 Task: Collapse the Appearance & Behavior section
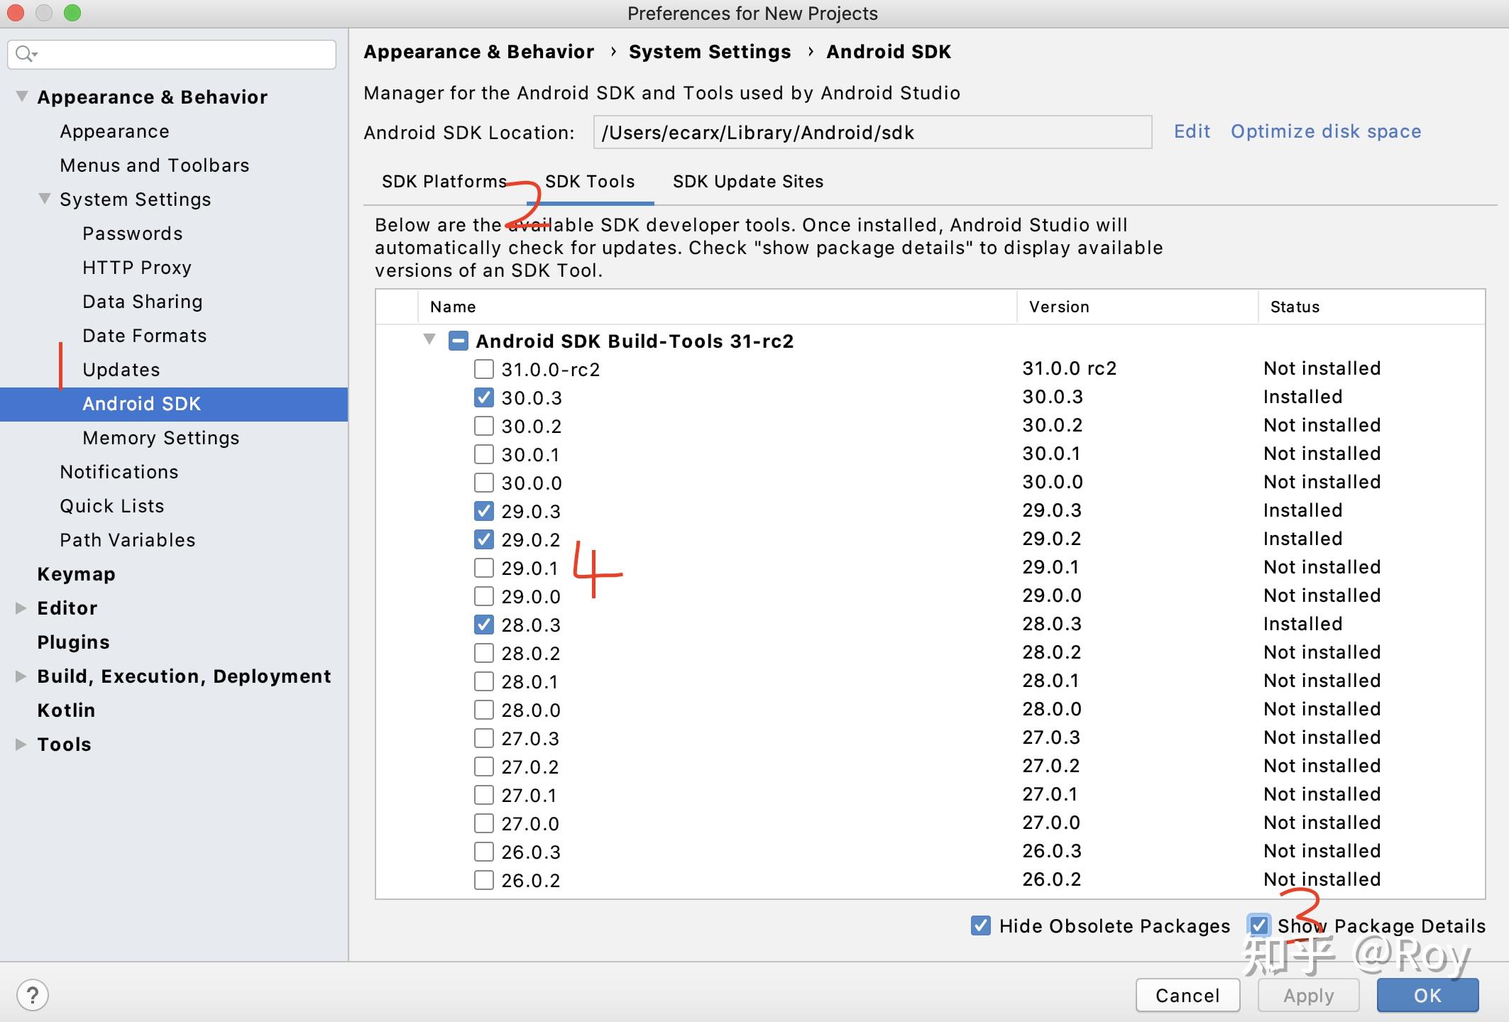point(21,97)
